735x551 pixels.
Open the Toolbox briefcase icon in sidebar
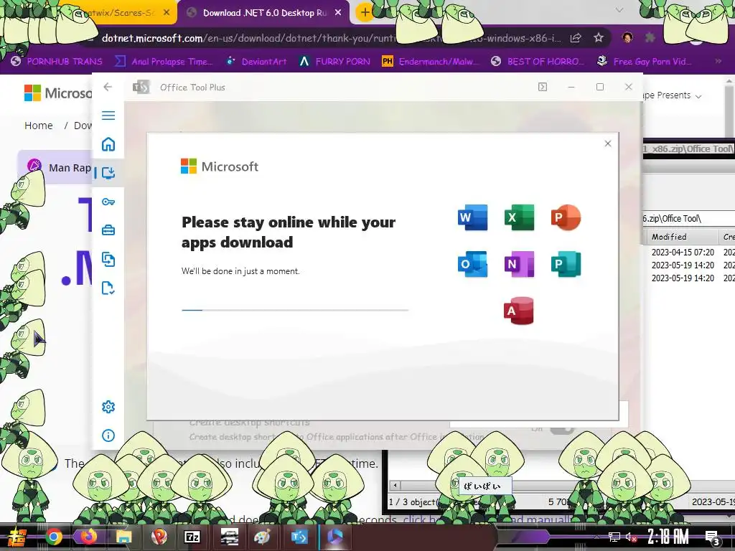108,230
